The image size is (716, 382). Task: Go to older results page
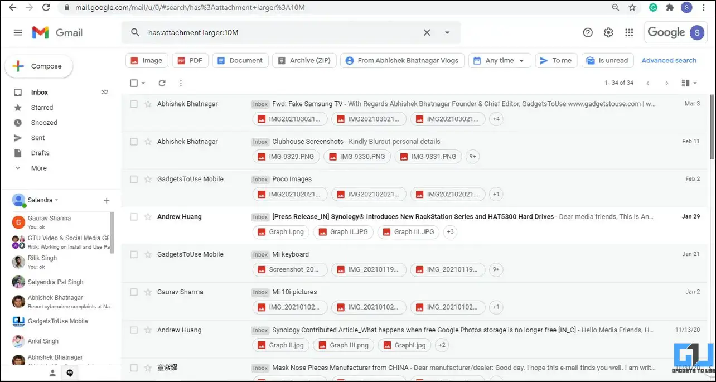(666, 83)
